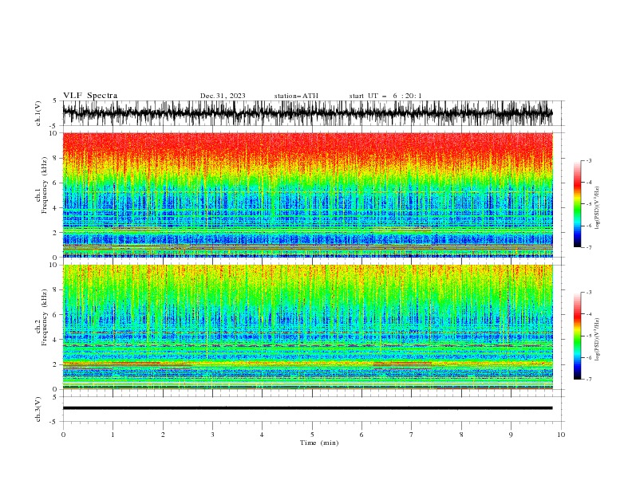Click the 'start UT = 6:20:1' text

tap(385, 96)
